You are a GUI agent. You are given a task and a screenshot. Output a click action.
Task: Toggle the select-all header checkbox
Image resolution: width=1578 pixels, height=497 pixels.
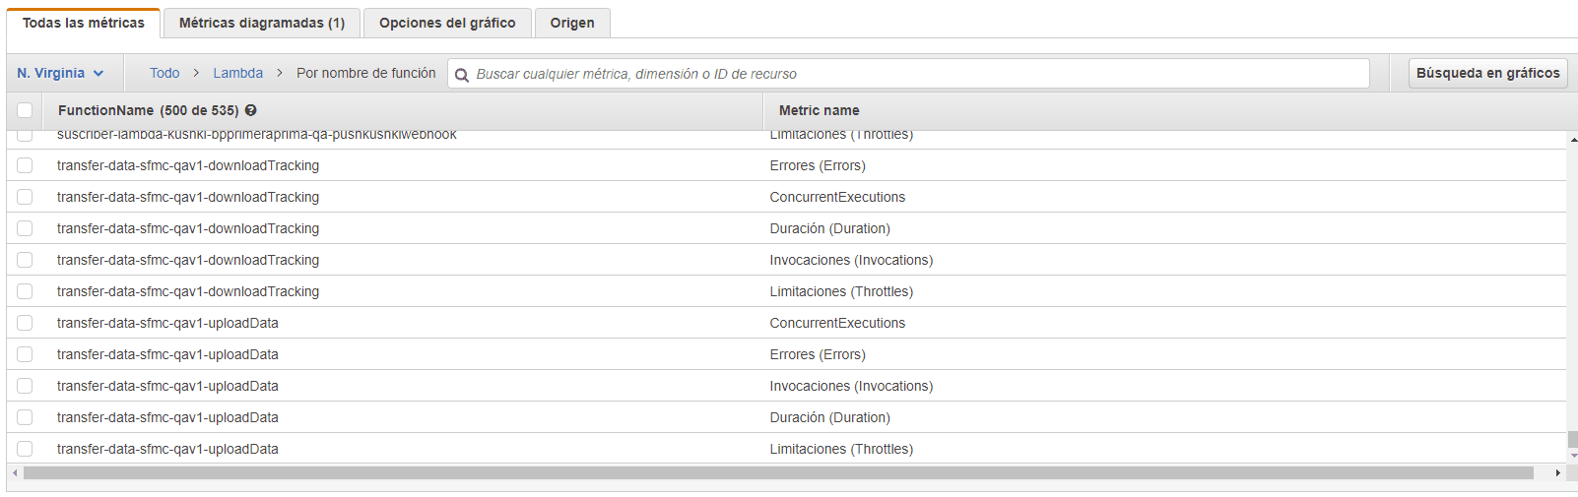pyautogui.click(x=25, y=110)
